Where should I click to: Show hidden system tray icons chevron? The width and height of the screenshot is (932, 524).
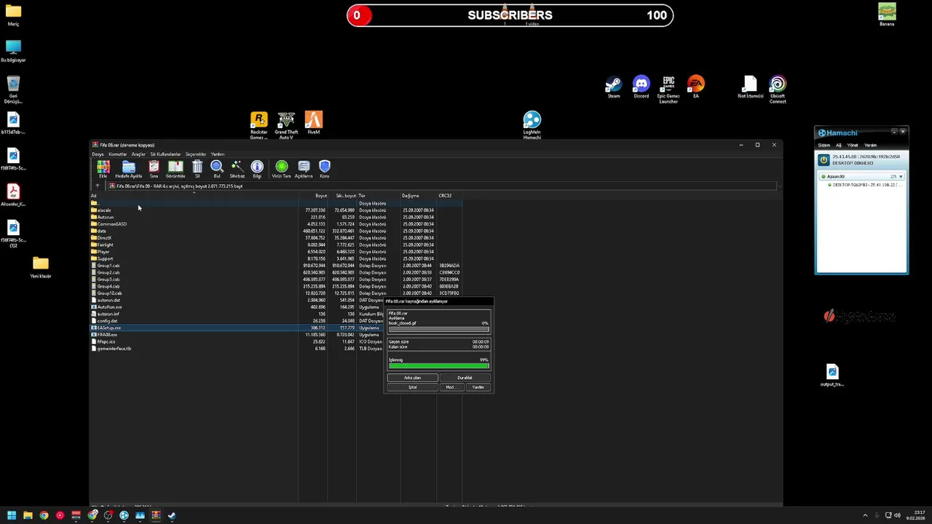coord(864,515)
